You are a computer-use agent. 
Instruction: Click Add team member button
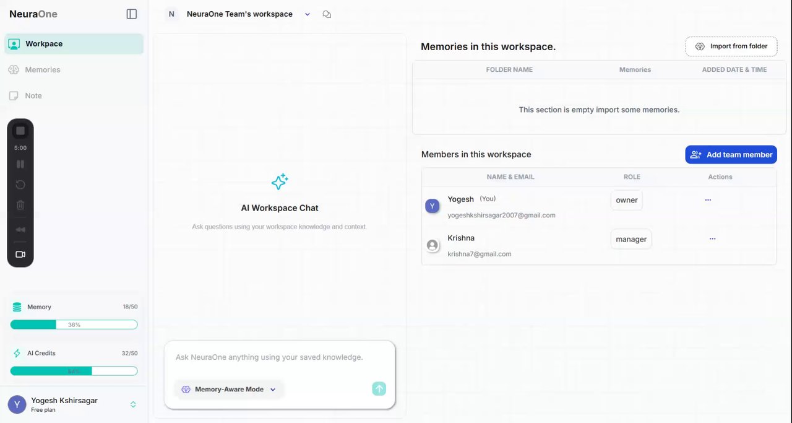tap(731, 155)
